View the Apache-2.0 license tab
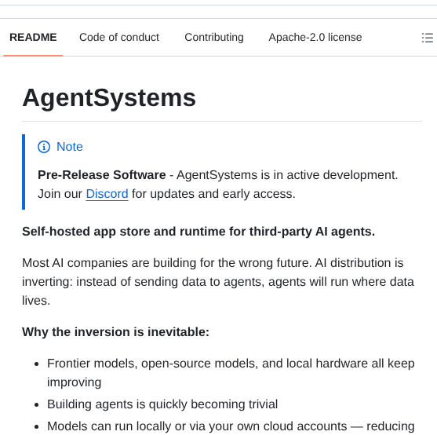The height and width of the screenshot is (435, 437). point(315,38)
